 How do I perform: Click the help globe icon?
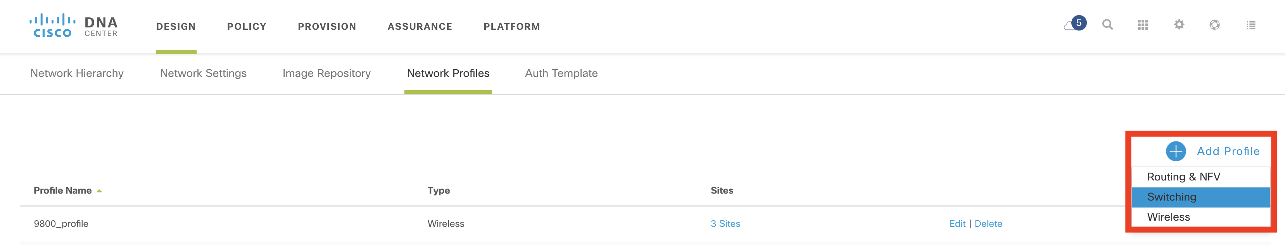coord(1215,25)
